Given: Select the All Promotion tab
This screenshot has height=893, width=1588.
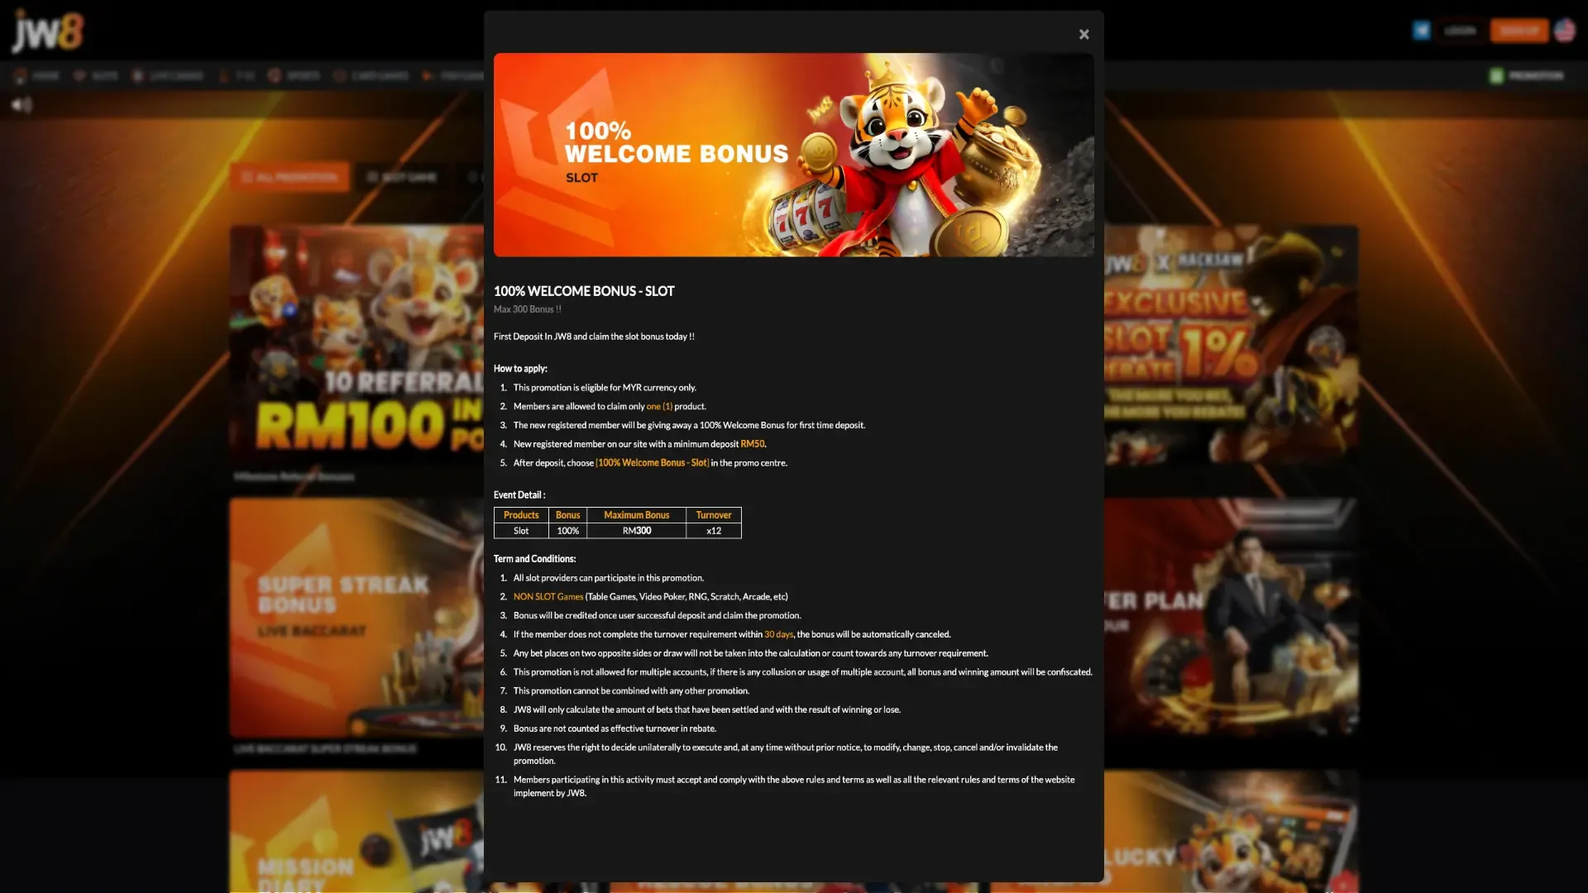Looking at the screenshot, I should point(289,177).
